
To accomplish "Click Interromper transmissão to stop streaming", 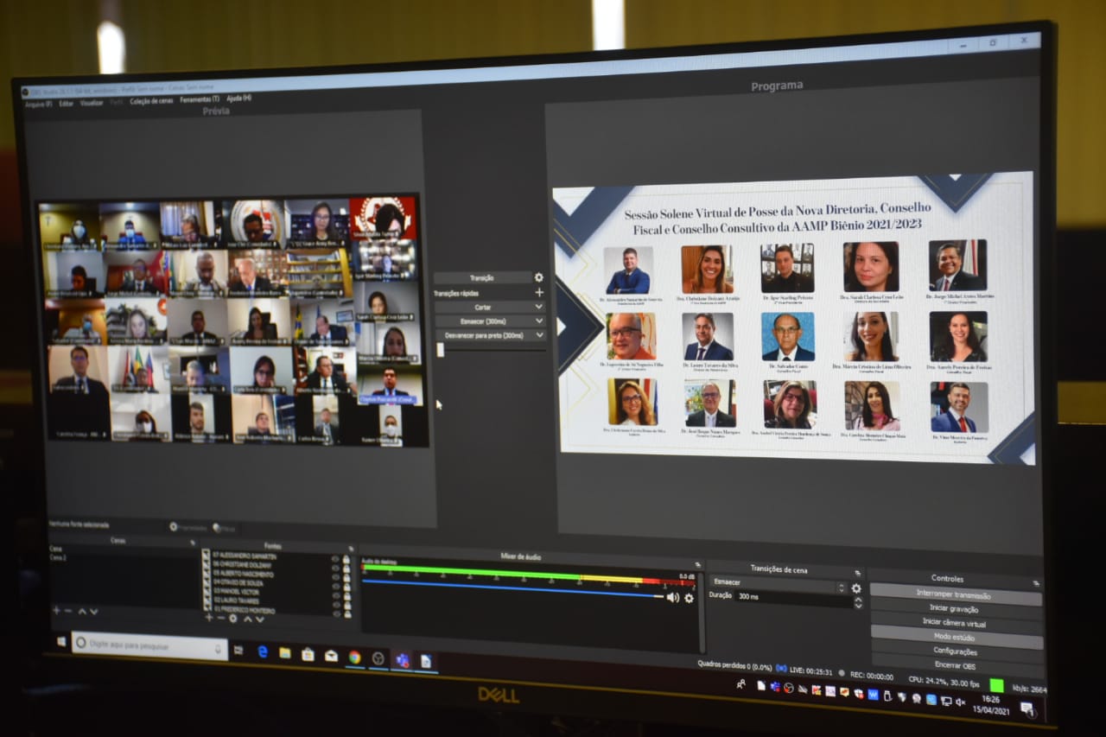I will coord(956,595).
